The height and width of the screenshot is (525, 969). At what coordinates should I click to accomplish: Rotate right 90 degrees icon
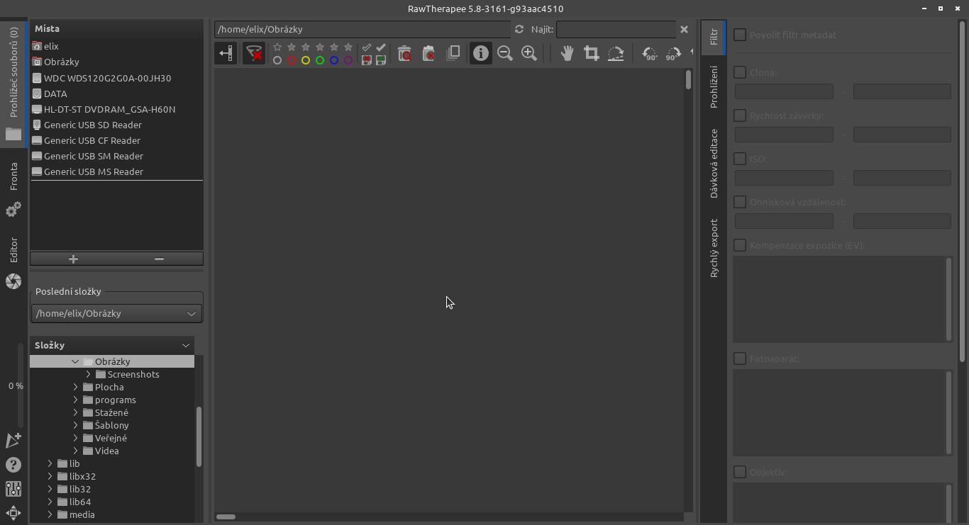673,53
